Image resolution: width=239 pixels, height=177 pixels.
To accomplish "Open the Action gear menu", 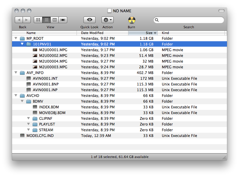I will (108, 20).
